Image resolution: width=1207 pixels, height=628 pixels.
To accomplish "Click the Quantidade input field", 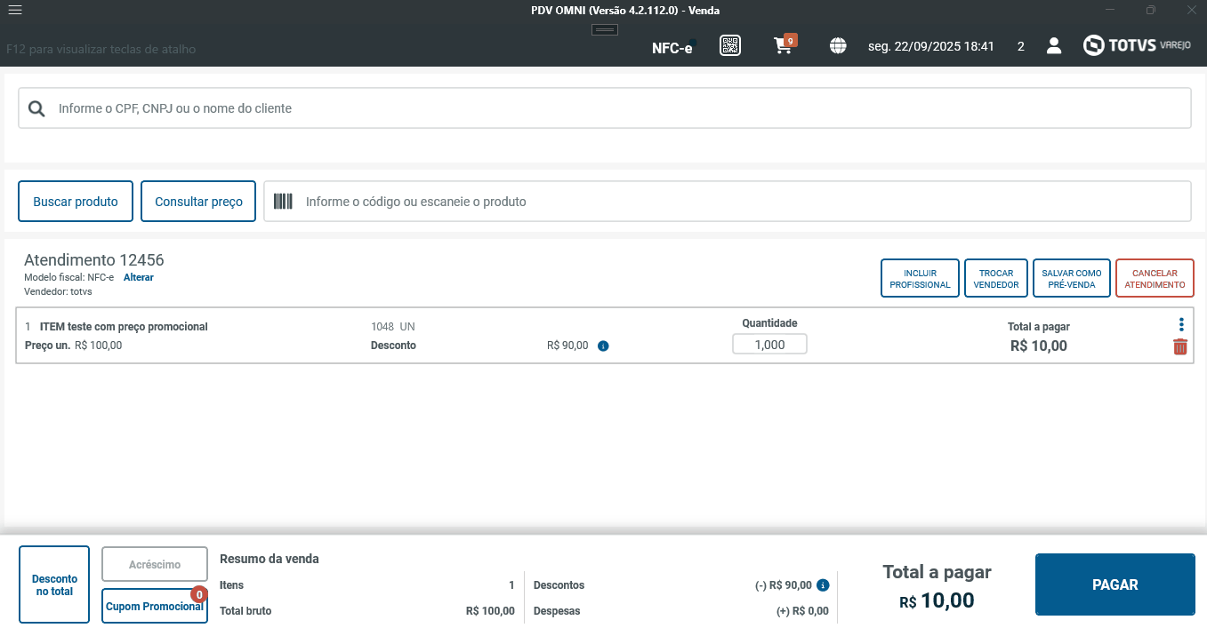I will click(x=769, y=345).
